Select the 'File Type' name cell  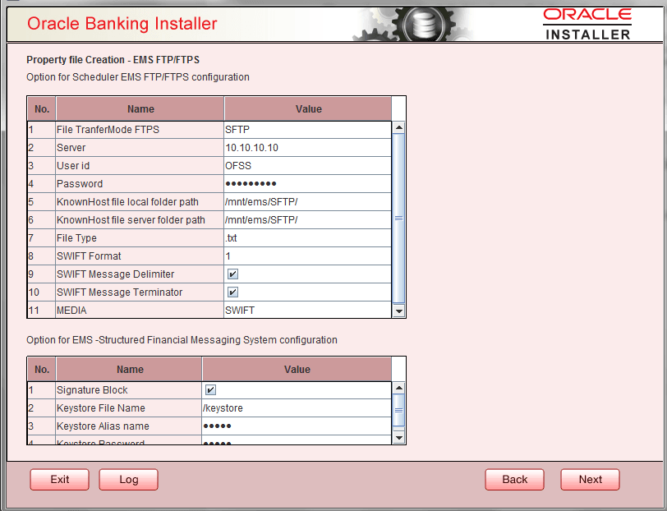coord(140,238)
